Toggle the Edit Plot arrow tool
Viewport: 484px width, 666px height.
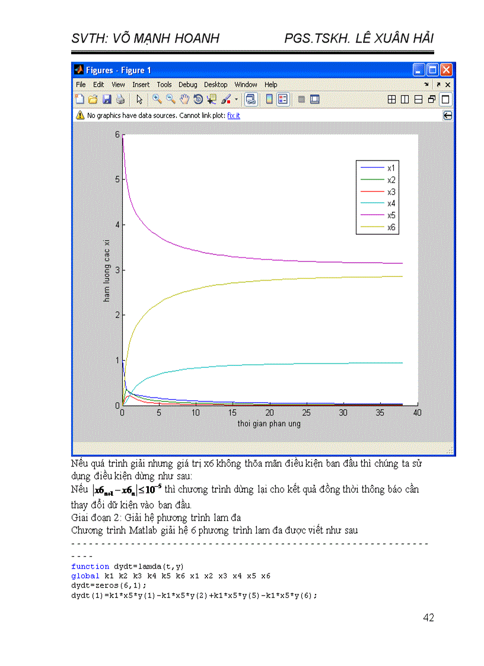point(139,100)
